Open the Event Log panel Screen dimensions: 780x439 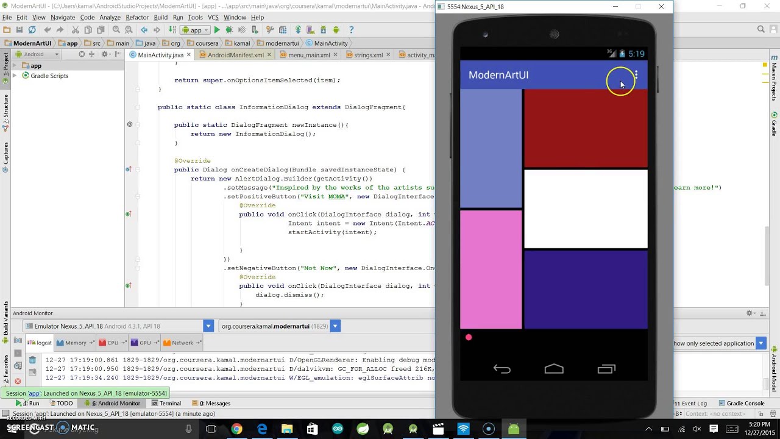click(x=691, y=403)
